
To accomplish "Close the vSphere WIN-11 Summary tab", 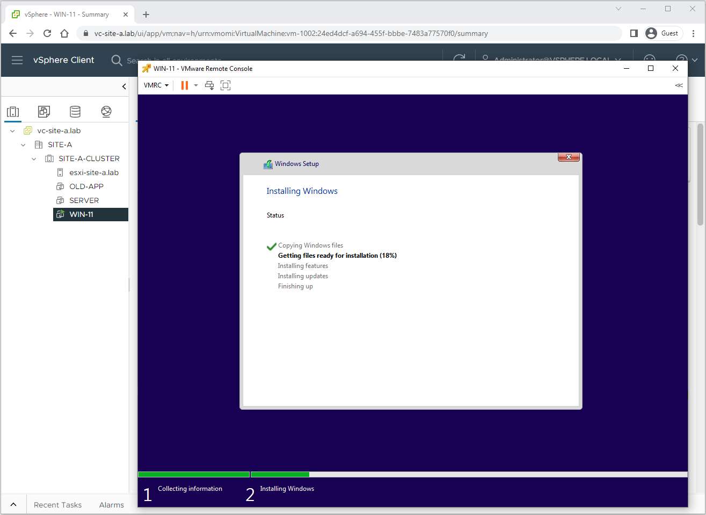I will (x=126, y=14).
